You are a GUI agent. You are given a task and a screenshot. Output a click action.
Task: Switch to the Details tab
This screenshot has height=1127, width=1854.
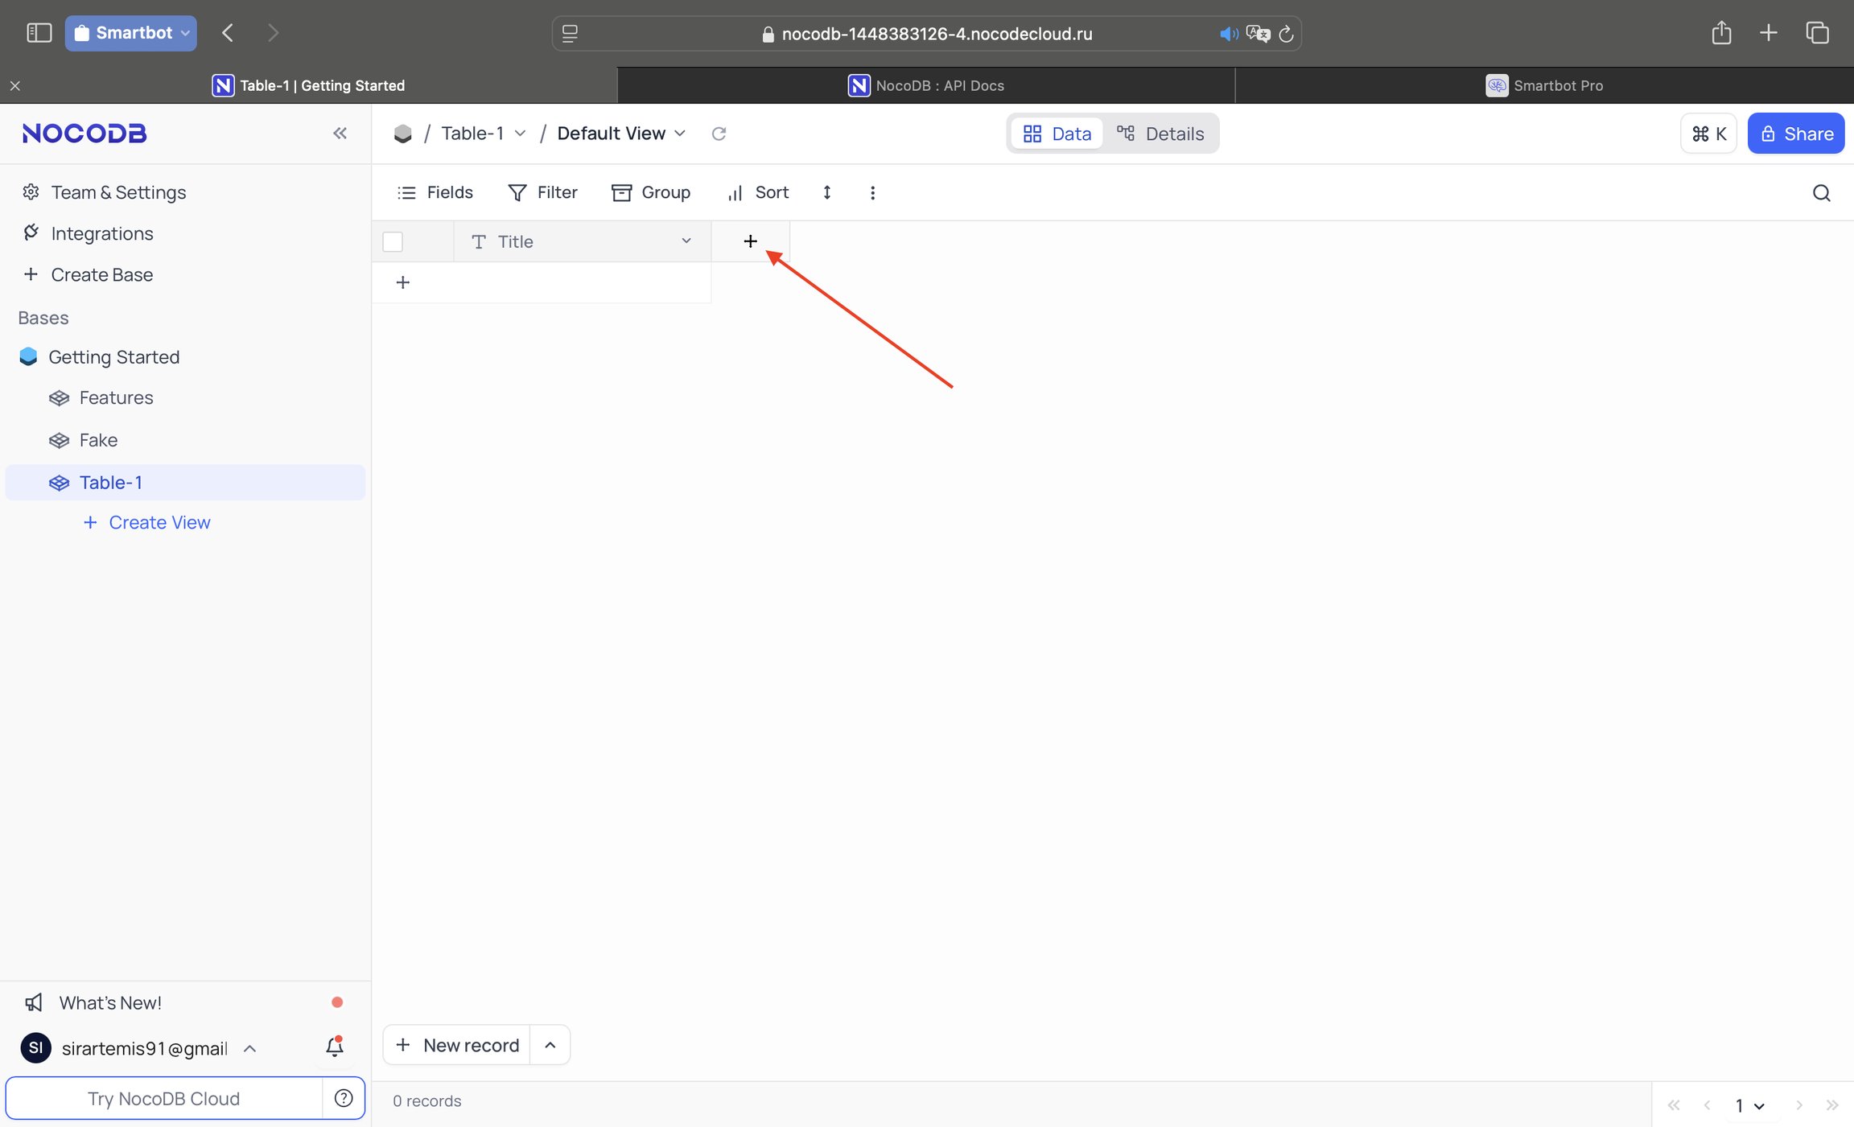pyautogui.click(x=1160, y=134)
